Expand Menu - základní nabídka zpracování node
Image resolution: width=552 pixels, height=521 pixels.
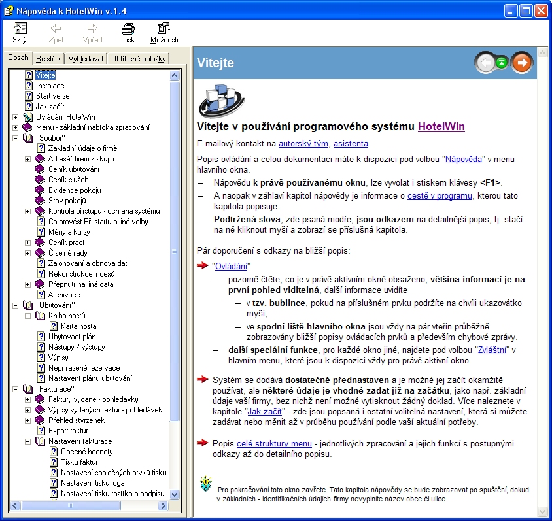(15, 127)
